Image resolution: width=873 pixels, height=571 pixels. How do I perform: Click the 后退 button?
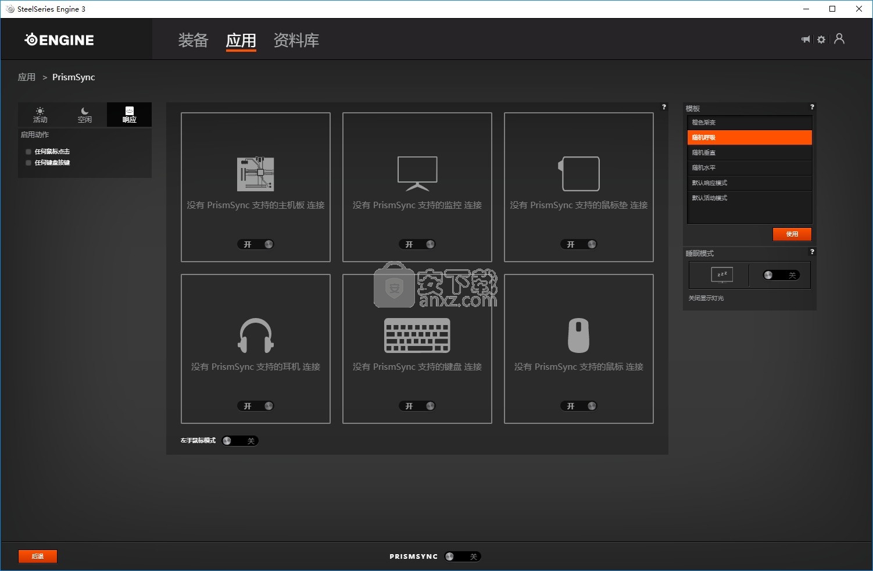[x=38, y=556]
